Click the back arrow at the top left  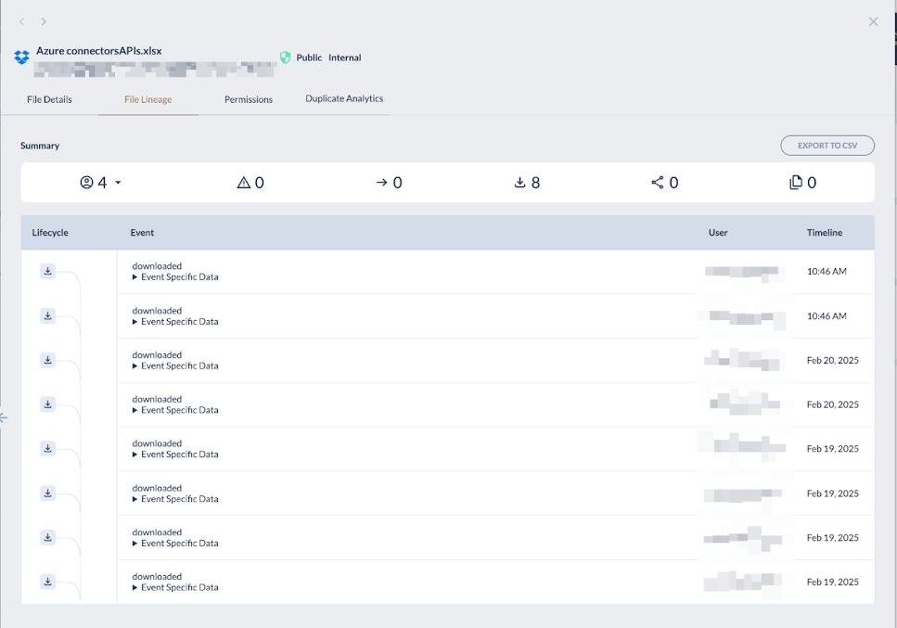pyautogui.click(x=20, y=20)
